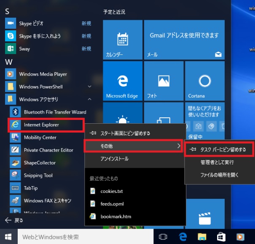Choose アンインストール from context menu

[135, 159]
